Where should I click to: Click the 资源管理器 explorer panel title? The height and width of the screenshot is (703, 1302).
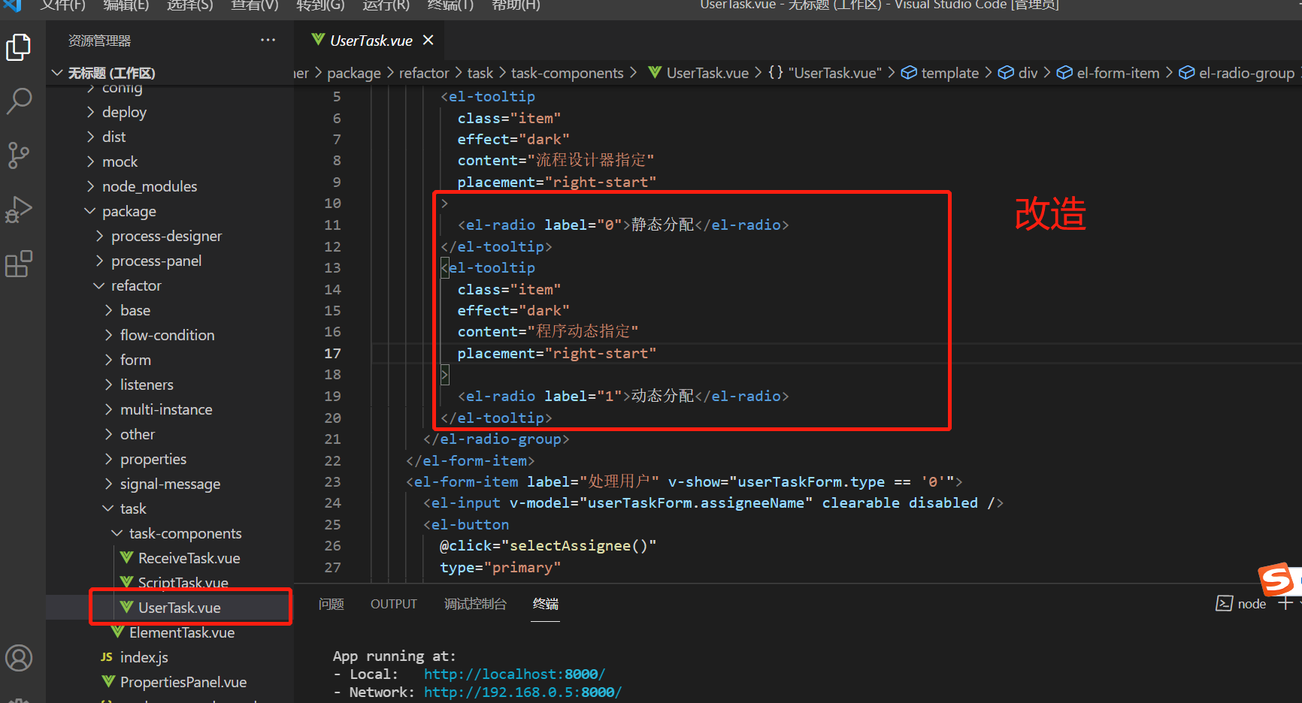point(99,41)
